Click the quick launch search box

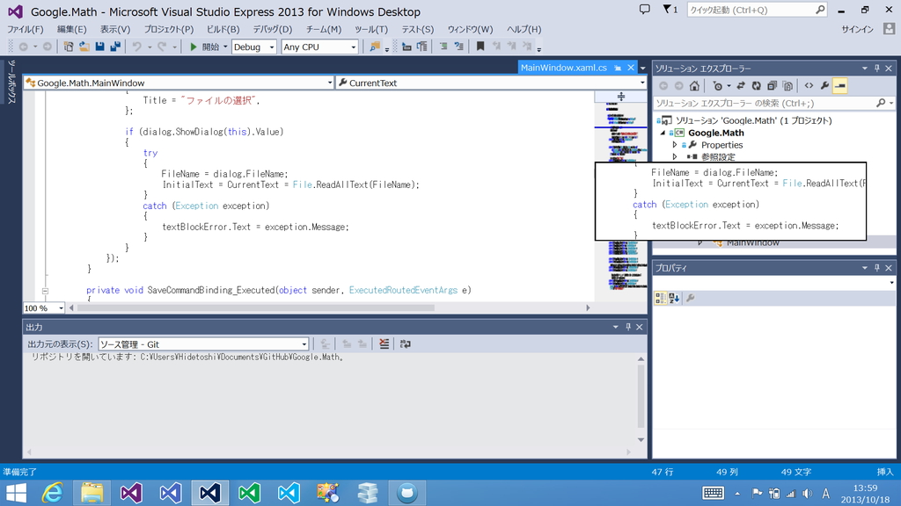coord(758,10)
